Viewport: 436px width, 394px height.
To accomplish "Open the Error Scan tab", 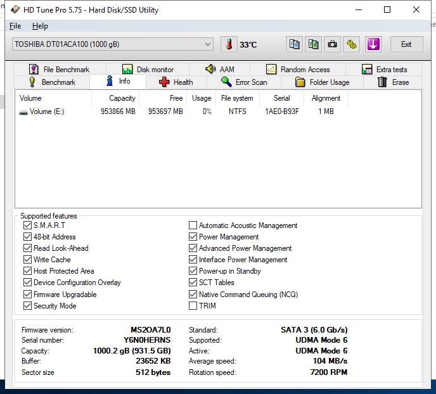I will point(244,82).
